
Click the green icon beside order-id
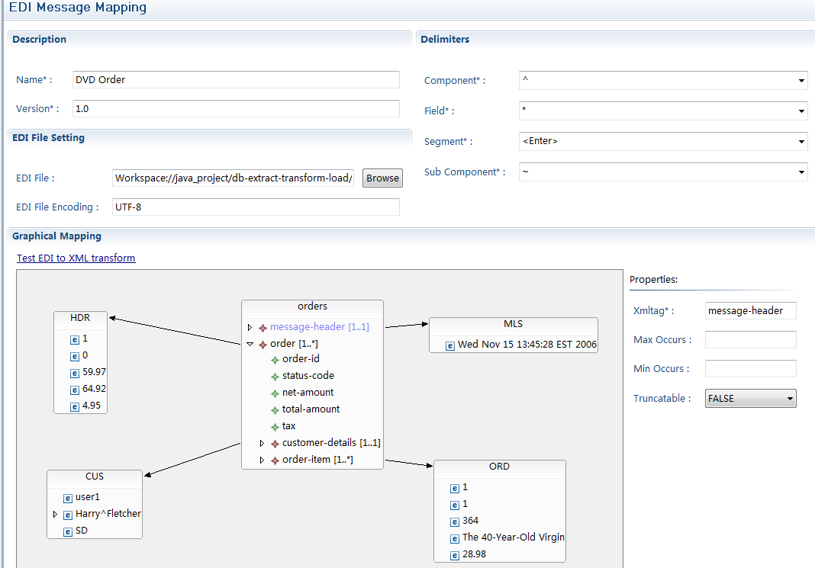275,360
